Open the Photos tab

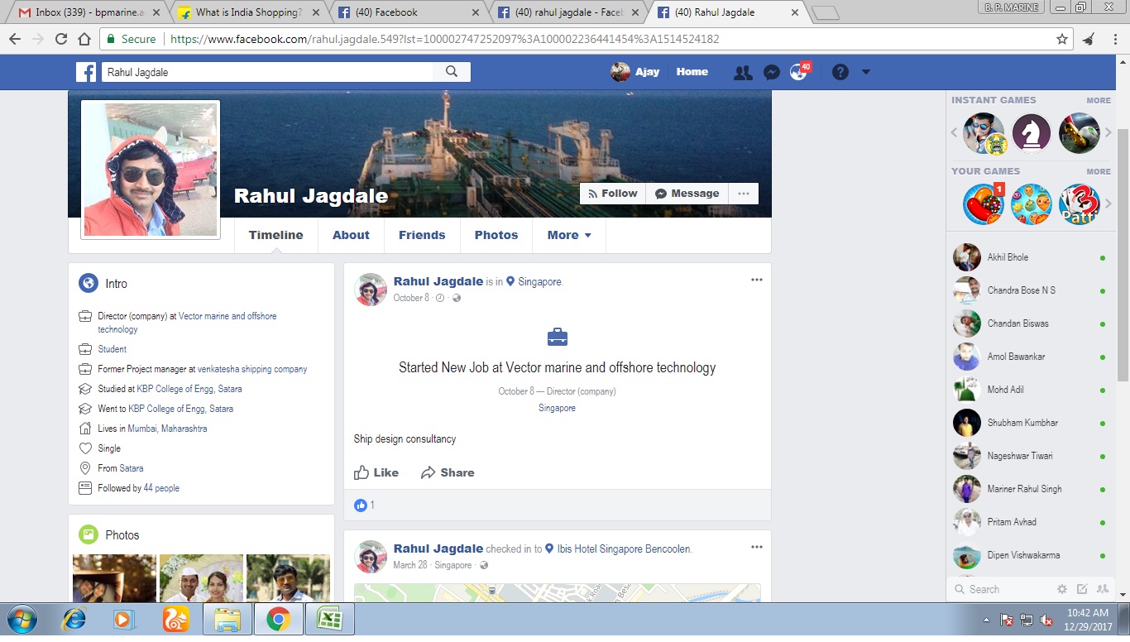(496, 235)
